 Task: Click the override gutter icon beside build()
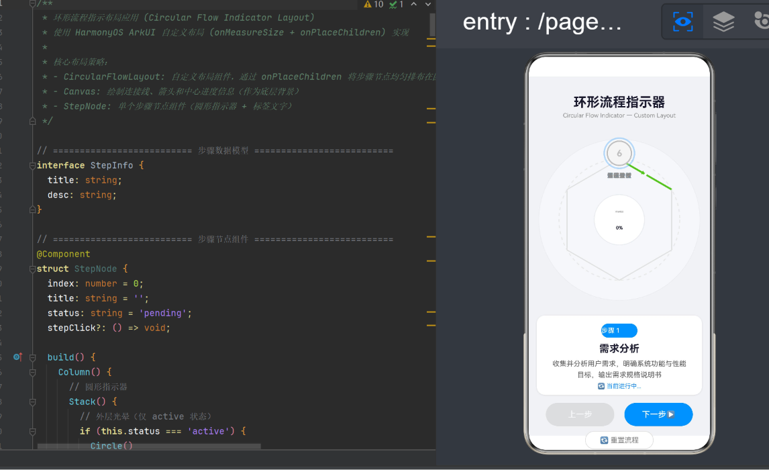17,357
